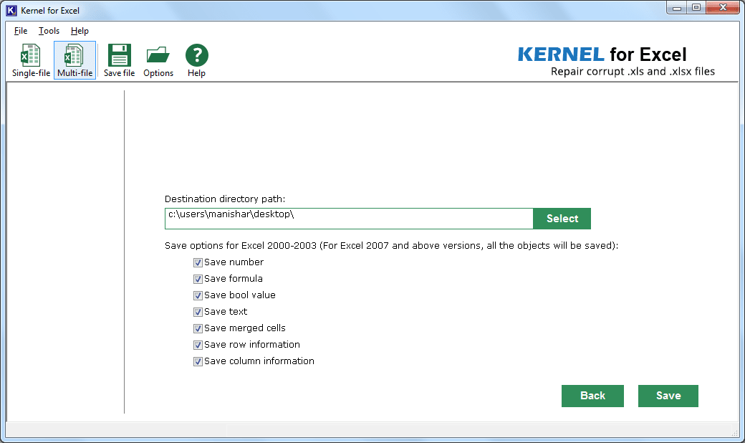Click the 'Save options for Excel 2000-2003' text
Screen dimensions: 745x443
(241, 246)
